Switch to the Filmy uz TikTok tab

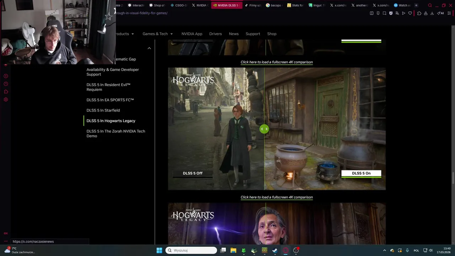pyautogui.click(x=253, y=5)
